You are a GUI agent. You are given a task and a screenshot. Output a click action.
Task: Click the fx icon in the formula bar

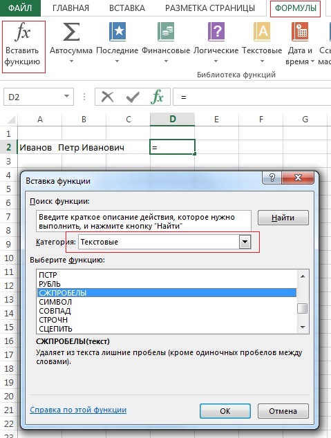coord(157,97)
